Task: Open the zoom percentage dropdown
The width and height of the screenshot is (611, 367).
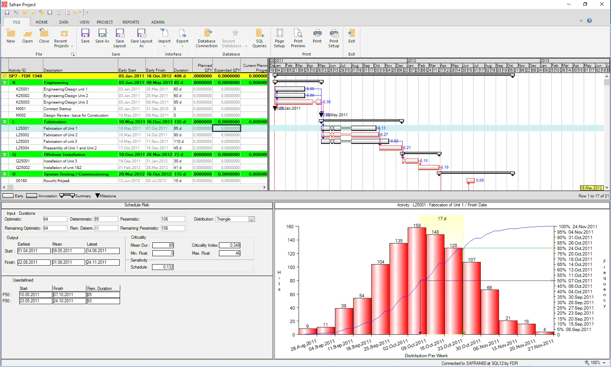Action: tap(604, 363)
